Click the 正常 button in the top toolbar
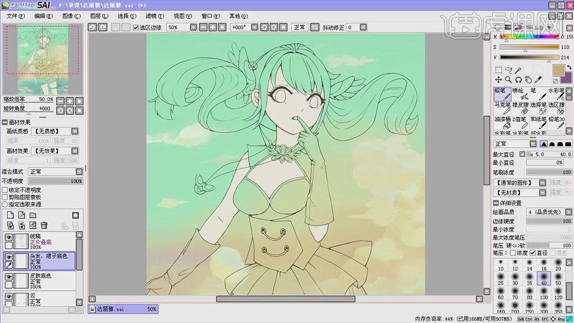Image resolution: width=574 pixels, height=323 pixels. [299, 27]
